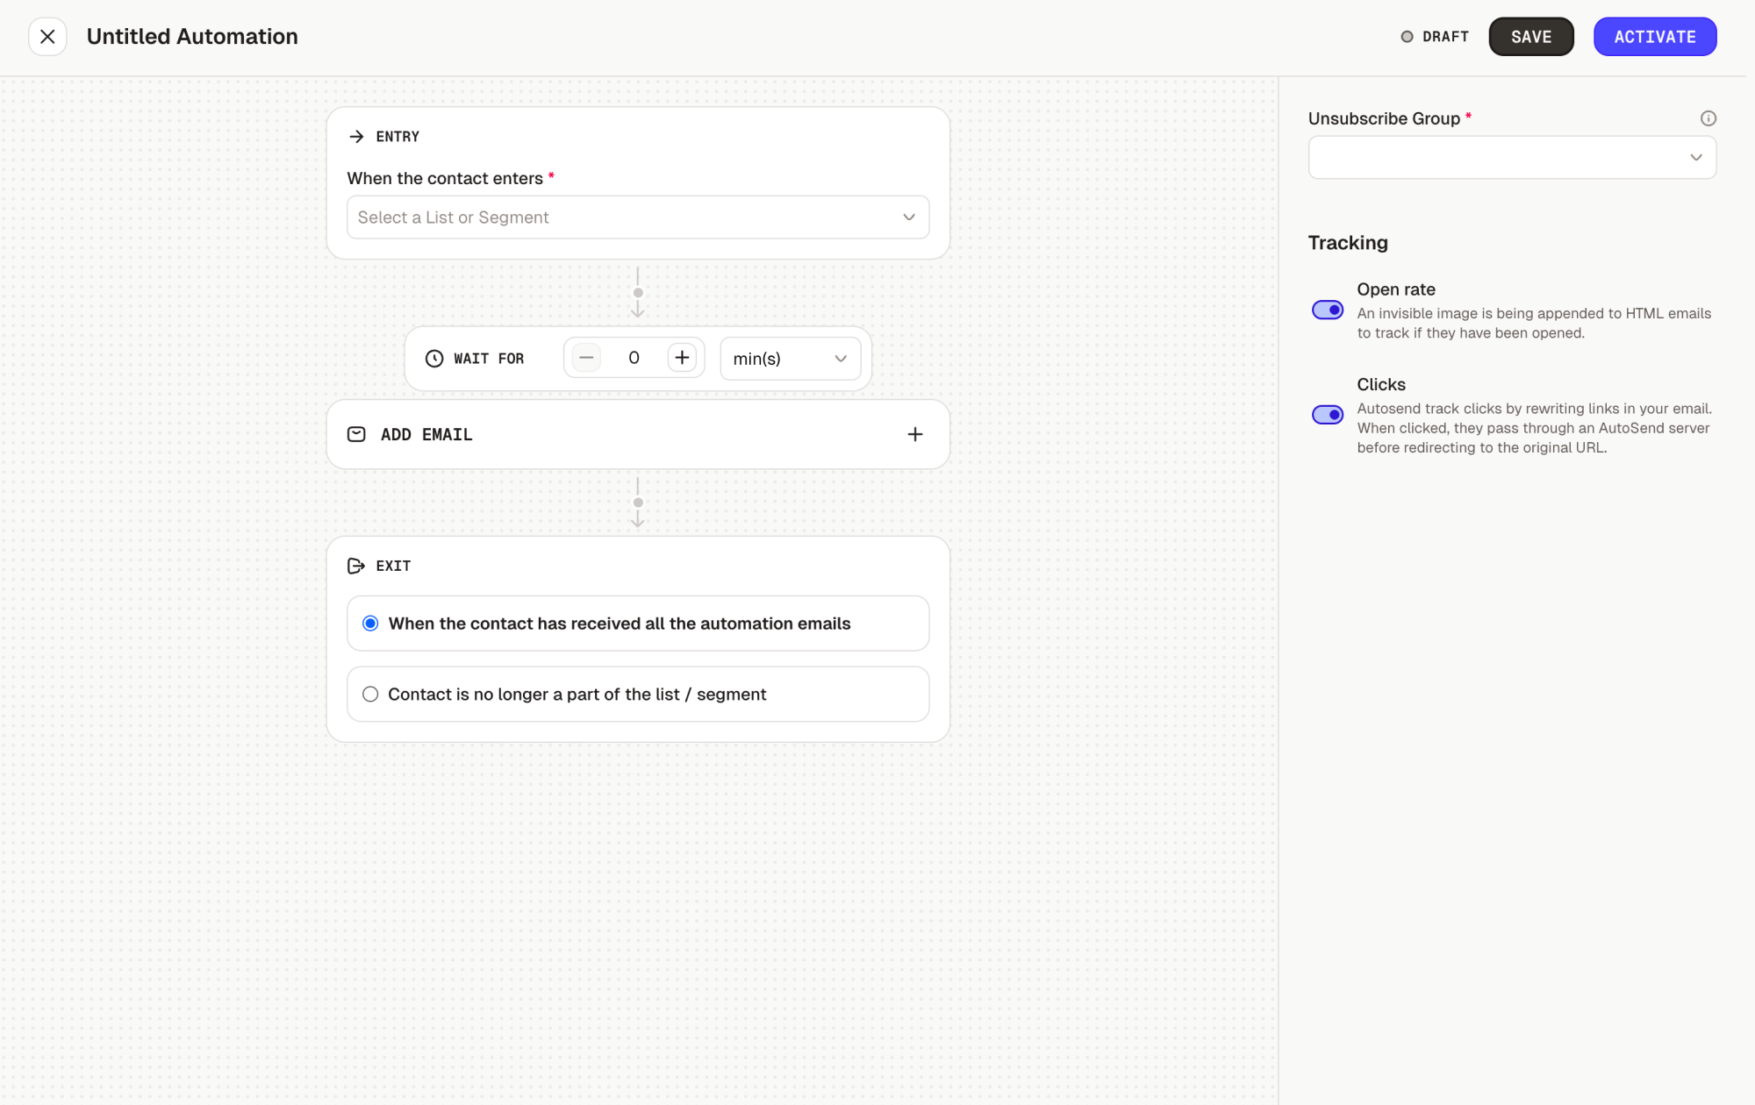
Task: Click the Exit icon in exit card
Action: [x=356, y=567]
